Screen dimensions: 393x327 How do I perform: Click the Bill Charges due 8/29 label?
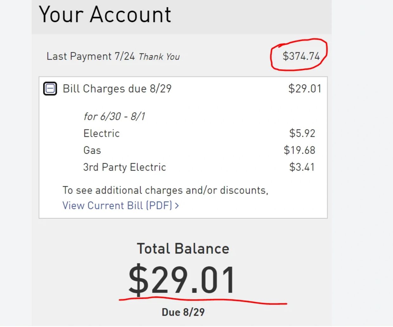pyautogui.click(x=117, y=89)
